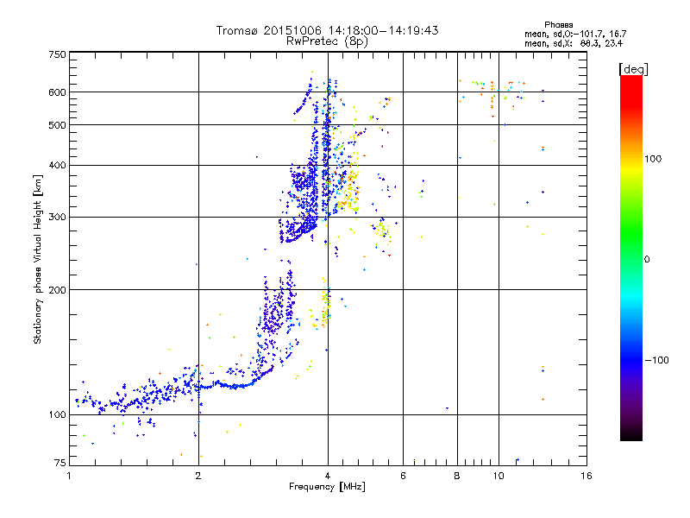Click the colorbar '0' tick label
Image resolution: width=690 pixels, height=518 pixels.
coord(646,260)
